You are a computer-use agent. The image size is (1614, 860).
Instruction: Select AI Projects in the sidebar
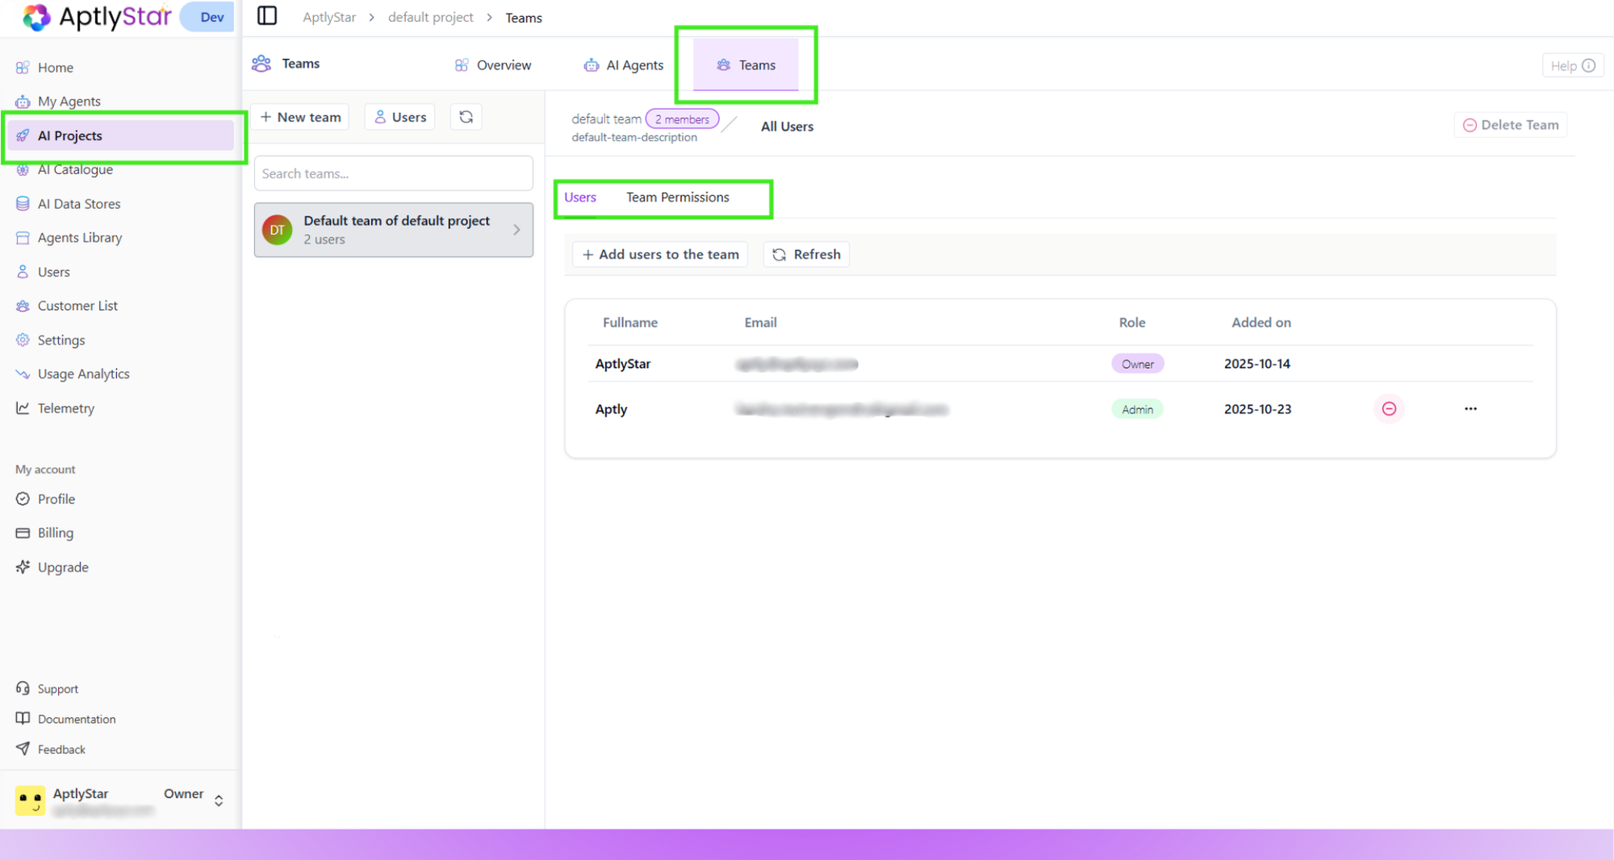click(x=121, y=136)
